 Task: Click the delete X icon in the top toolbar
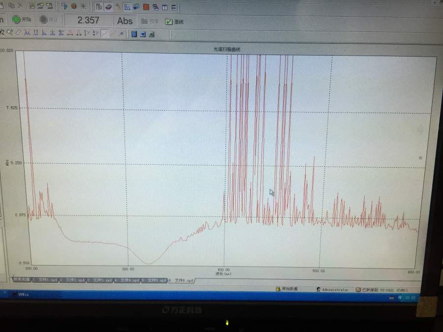click(x=20, y=5)
